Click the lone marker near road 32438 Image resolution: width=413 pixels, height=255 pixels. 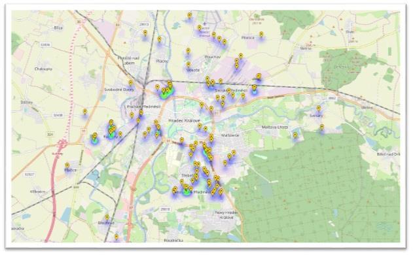coord(85,112)
